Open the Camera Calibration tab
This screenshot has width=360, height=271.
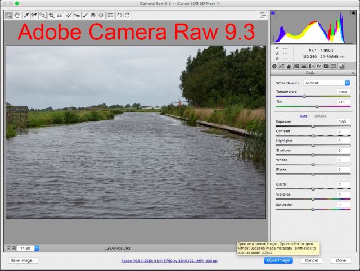click(x=326, y=66)
